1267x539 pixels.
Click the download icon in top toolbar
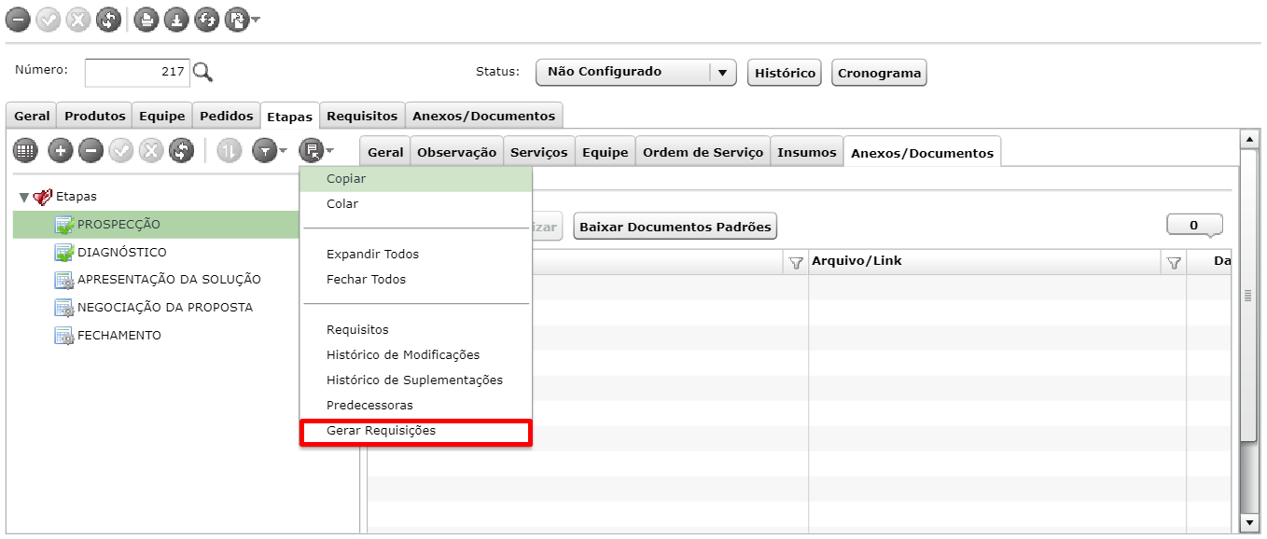176,20
